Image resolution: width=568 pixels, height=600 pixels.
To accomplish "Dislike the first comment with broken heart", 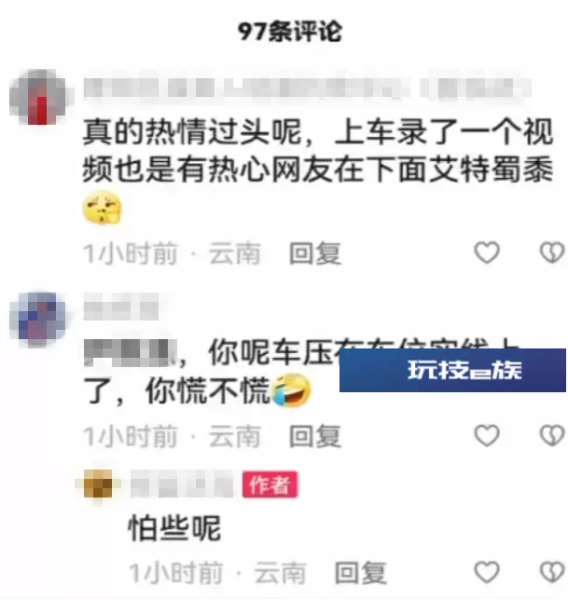I will [553, 252].
